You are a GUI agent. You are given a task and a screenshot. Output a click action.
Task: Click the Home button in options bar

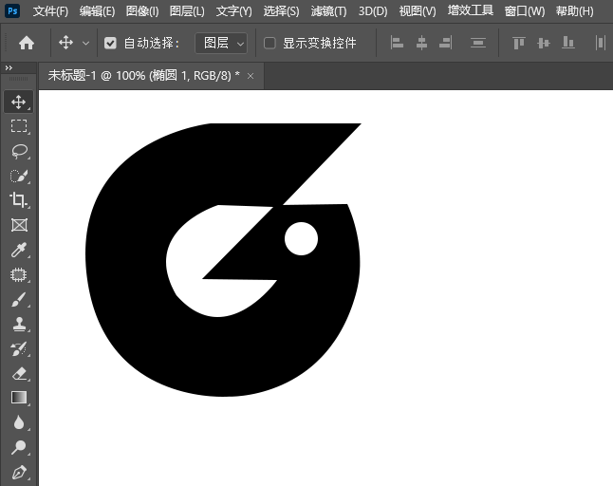click(27, 43)
